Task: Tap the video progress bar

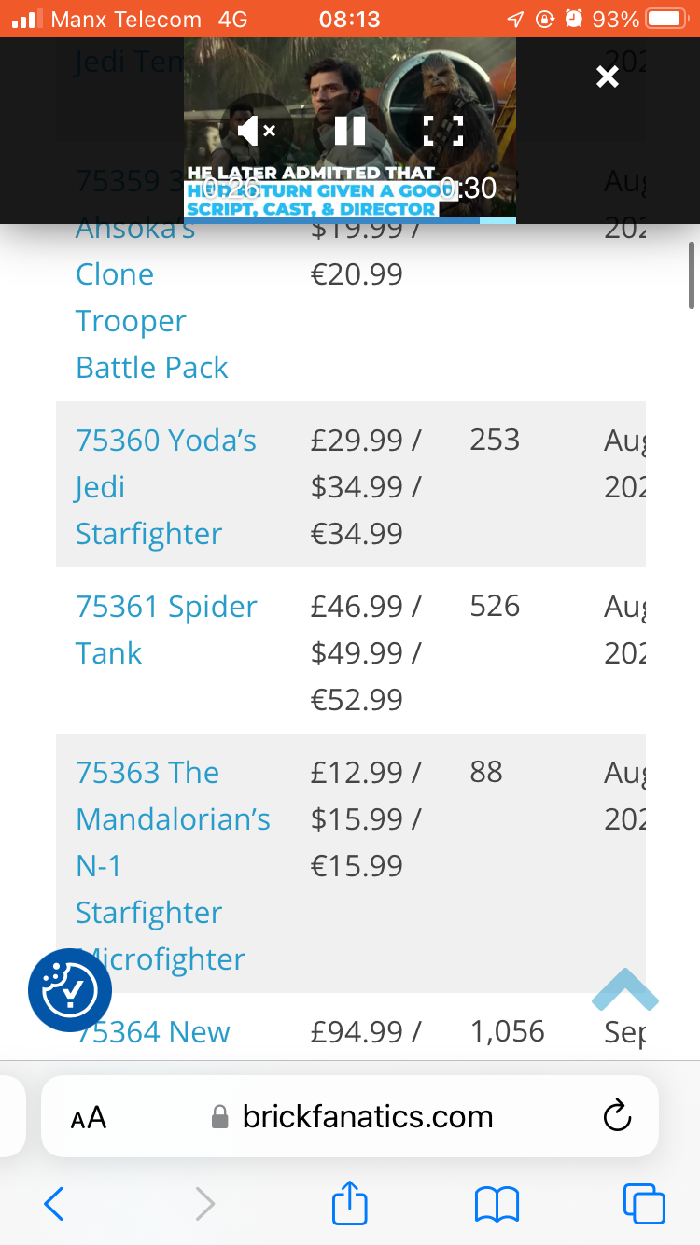Action: pyautogui.click(x=350, y=220)
